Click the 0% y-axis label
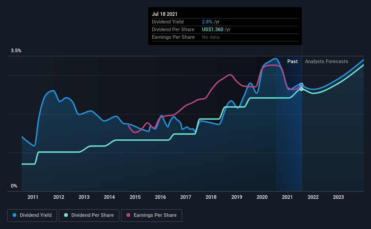The height and width of the screenshot is (229, 371). click(x=14, y=186)
